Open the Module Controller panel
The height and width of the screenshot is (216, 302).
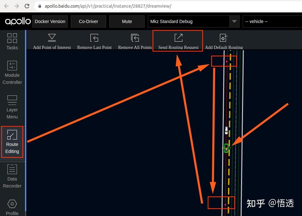[x=12, y=73]
